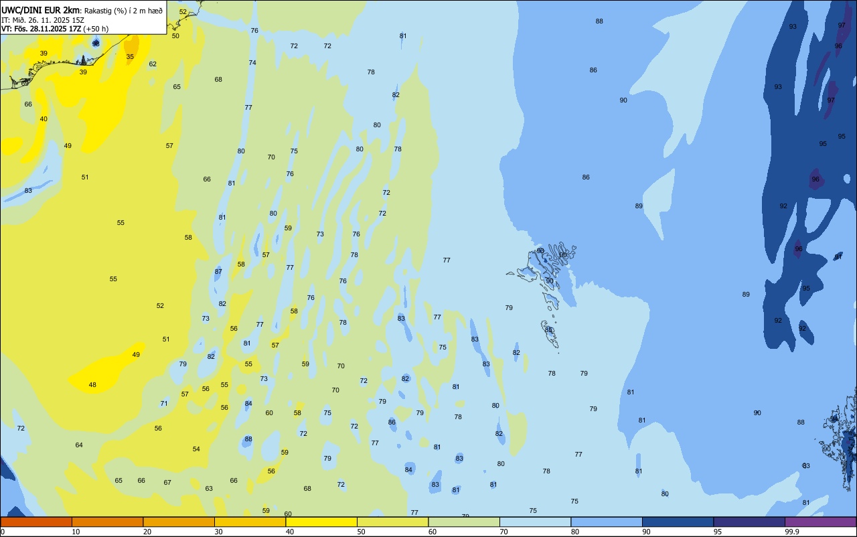
Task: Click the 54 humidity value on the map
Action: click(x=196, y=449)
